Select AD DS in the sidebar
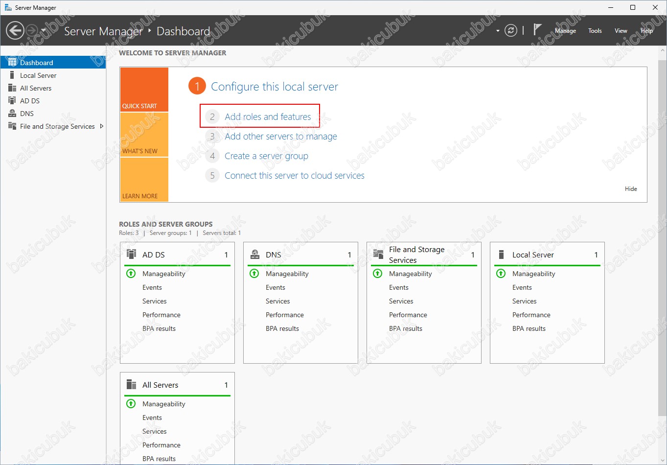 tap(53, 101)
